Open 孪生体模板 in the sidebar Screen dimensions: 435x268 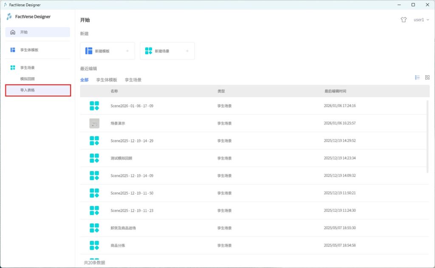[29, 50]
